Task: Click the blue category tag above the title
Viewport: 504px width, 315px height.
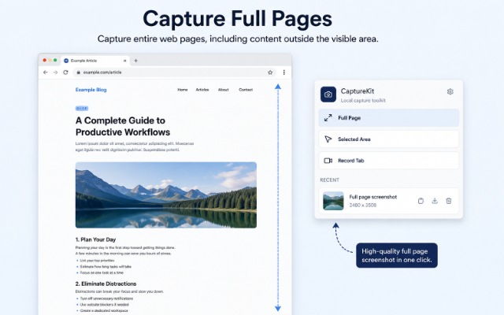Action: coord(82,109)
